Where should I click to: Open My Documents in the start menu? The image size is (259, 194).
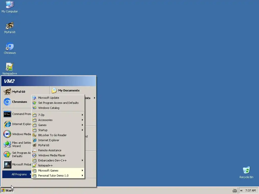(x=73, y=90)
